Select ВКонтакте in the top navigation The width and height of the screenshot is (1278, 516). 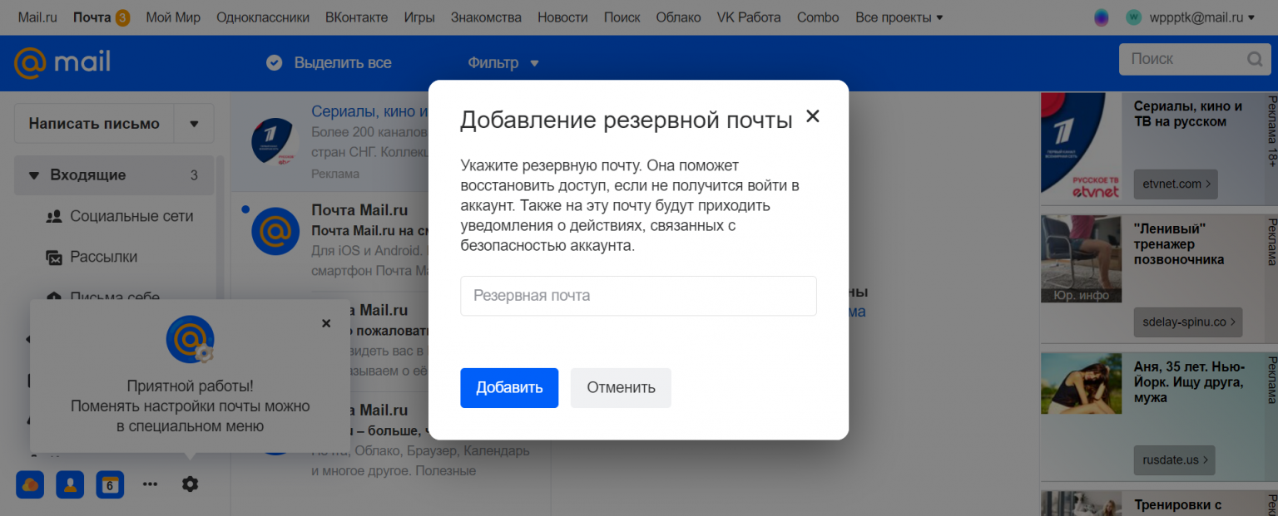357,17
